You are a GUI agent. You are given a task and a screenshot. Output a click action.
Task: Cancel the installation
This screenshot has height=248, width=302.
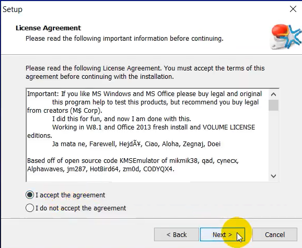275,234
